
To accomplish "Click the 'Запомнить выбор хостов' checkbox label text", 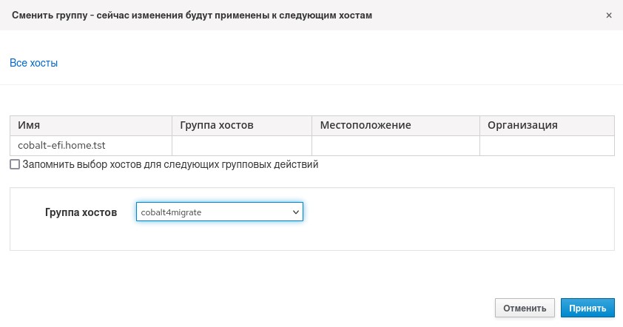I will (x=170, y=164).
